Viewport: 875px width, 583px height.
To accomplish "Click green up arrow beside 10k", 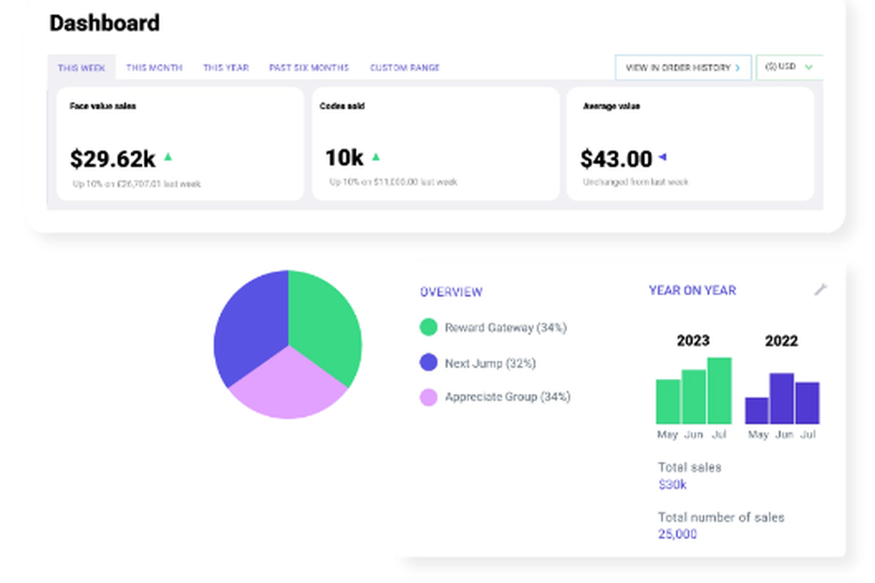I will 376,157.
